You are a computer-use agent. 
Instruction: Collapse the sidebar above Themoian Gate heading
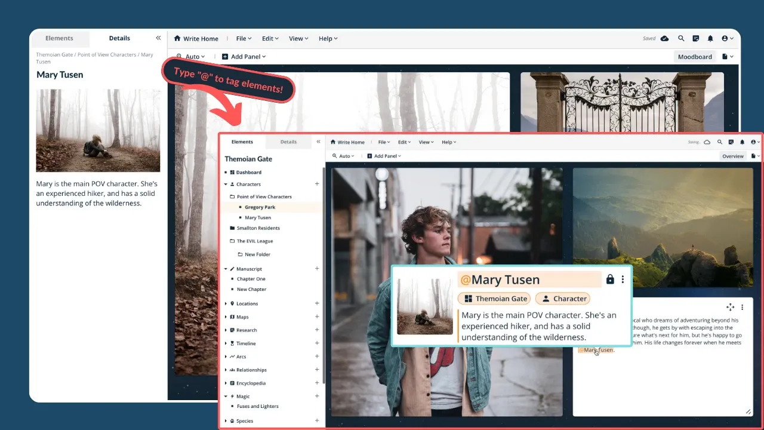(318, 142)
